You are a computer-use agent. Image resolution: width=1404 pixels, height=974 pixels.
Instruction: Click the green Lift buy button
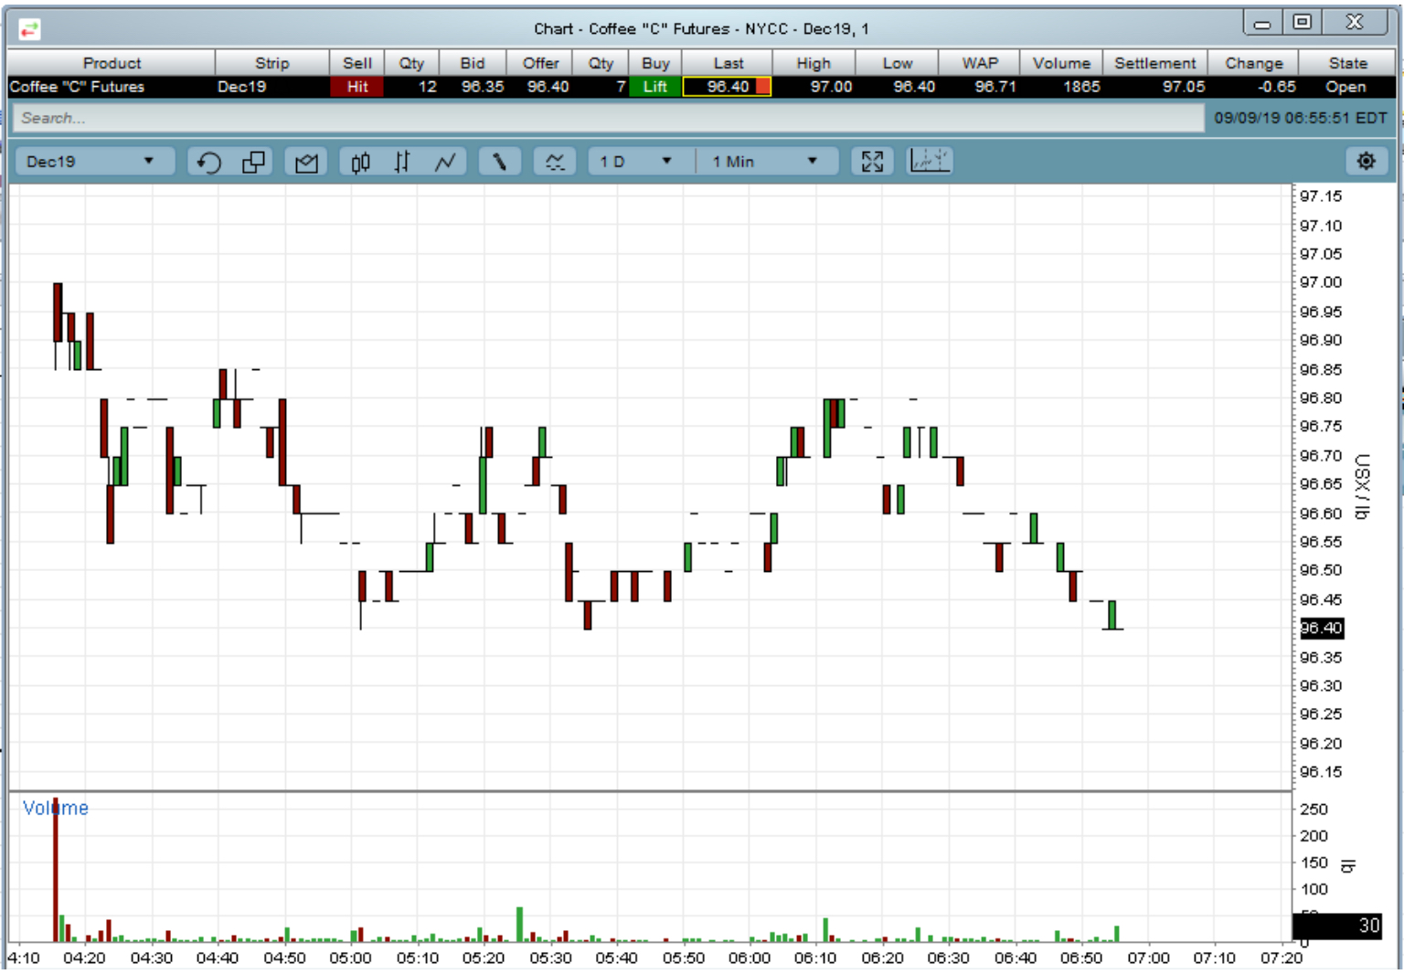click(x=655, y=87)
